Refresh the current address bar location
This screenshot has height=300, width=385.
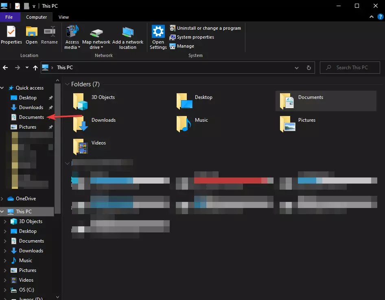click(308, 68)
